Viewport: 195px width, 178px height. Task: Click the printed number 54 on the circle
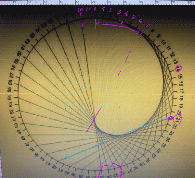10,97
